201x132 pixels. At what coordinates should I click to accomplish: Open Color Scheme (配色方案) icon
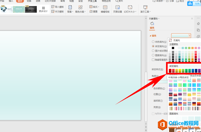click(81, 7)
